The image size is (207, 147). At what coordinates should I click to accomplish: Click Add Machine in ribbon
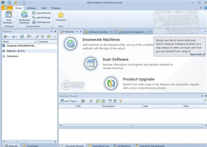click(x=41, y=22)
